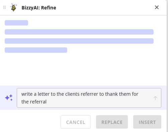
Task: Focus the refine prompt text field
Action: [89, 98]
